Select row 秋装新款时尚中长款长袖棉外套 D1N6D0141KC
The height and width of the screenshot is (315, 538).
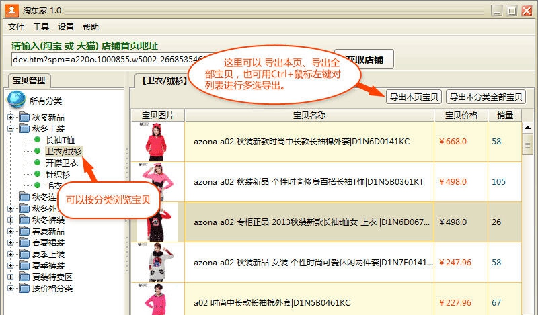(x=326, y=142)
